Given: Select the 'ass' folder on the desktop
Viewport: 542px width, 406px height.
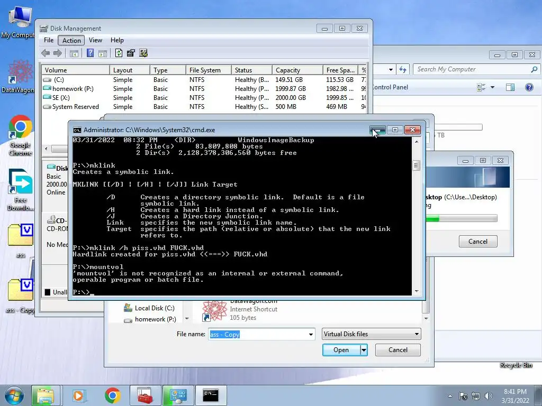Looking at the screenshot, I should click(21, 241).
